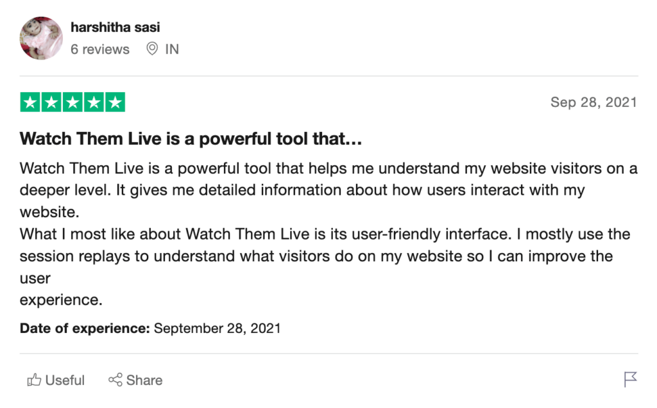Mark the review as Useful
Viewport: 657px width, 408px height.
[56, 380]
